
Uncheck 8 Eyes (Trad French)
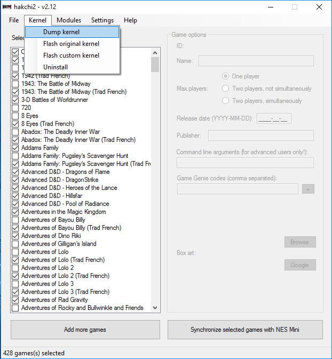click(15, 124)
